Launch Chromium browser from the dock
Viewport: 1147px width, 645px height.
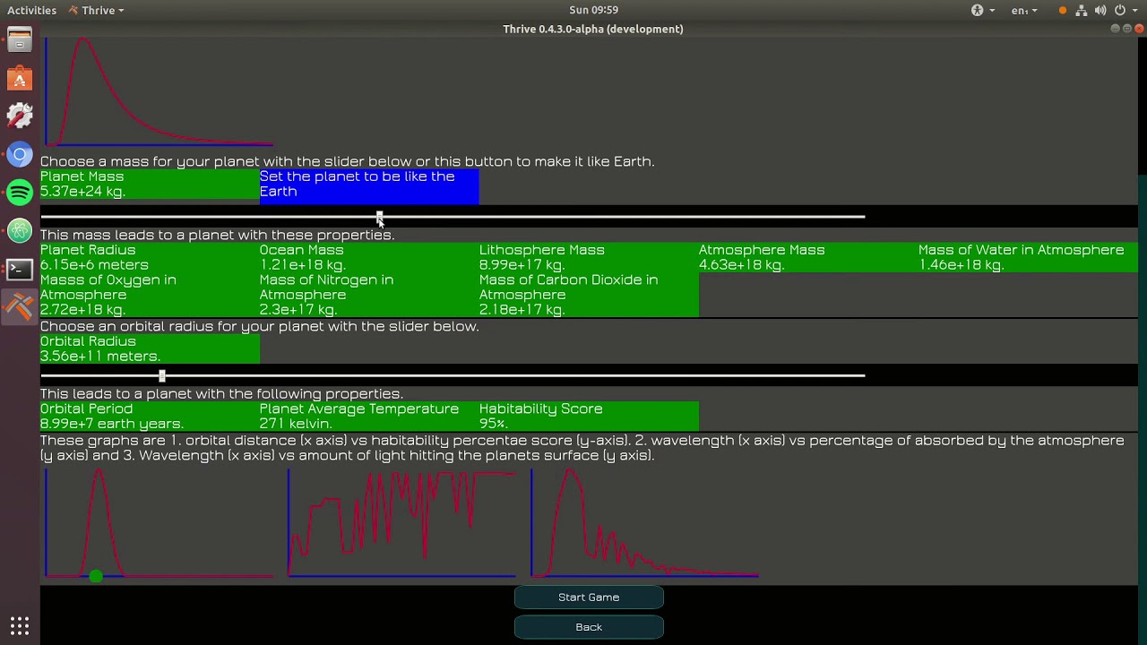click(x=20, y=154)
